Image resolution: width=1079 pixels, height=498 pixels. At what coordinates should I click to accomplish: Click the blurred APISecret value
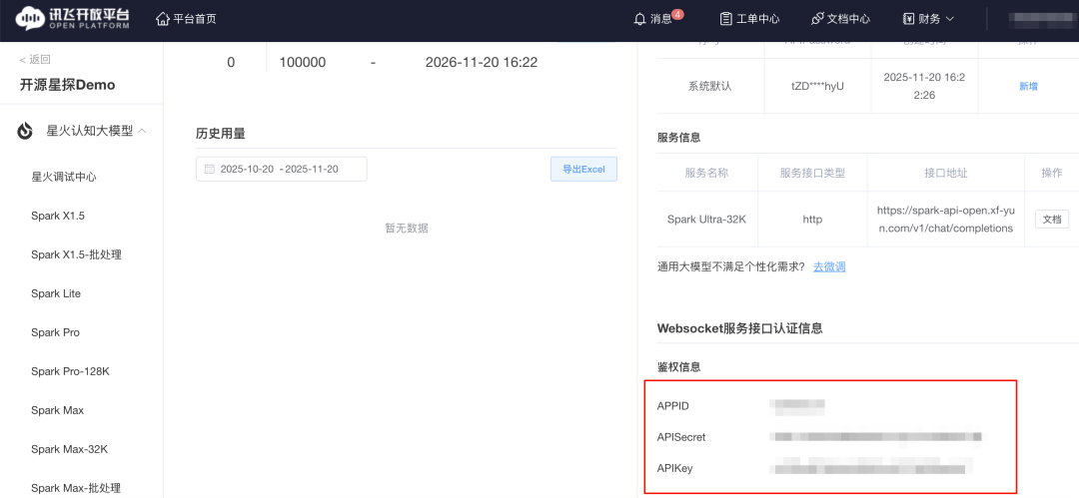tap(875, 437)
